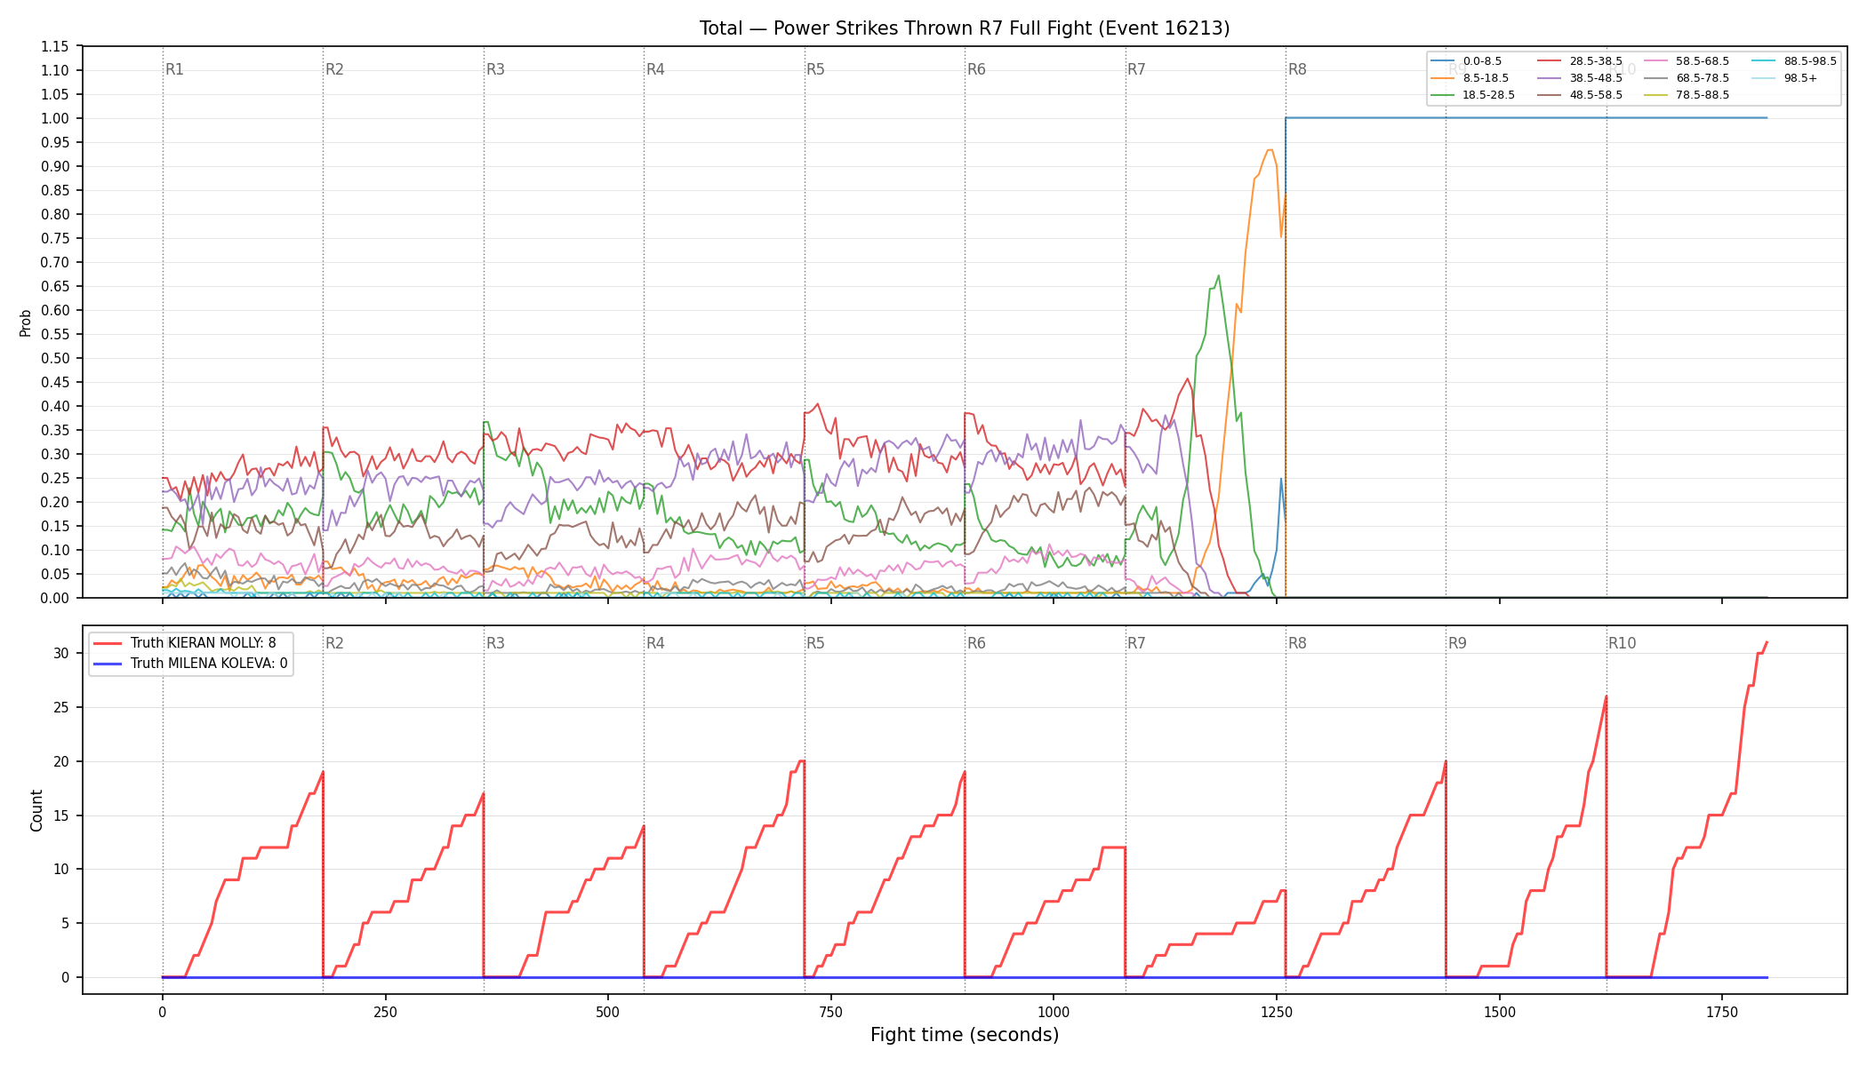The image size is (1867, 1066).
Task: Click the R1 round label in probability plot
Action: click(x=174, y=69)
